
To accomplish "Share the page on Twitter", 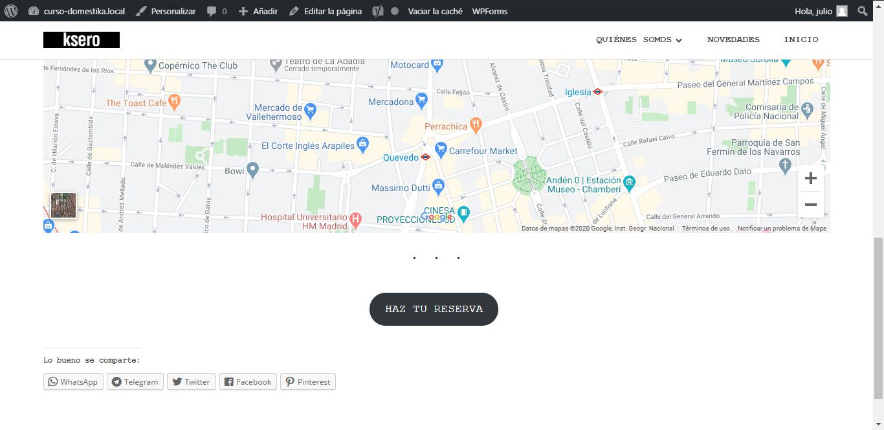I will (191, 382).
